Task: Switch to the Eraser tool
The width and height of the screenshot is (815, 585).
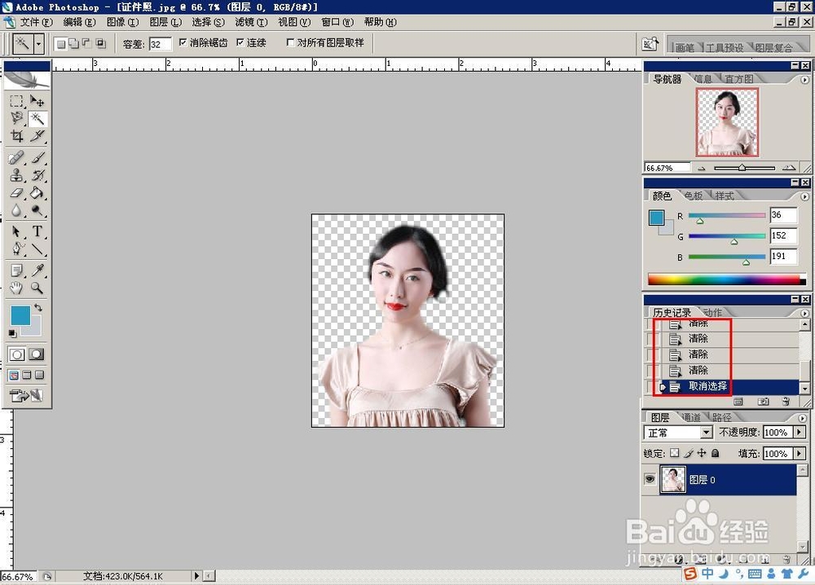Action: click(16, 192)
